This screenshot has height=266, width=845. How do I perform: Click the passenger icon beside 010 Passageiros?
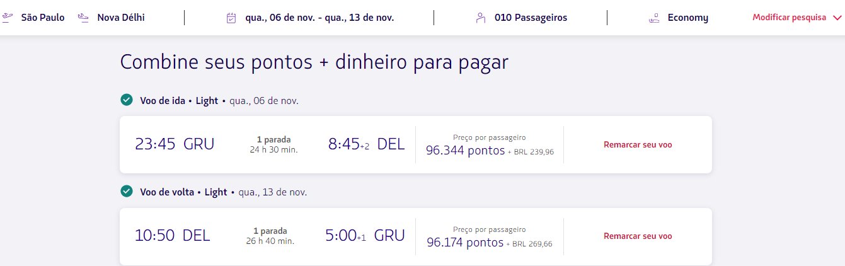tap(481, 18)
